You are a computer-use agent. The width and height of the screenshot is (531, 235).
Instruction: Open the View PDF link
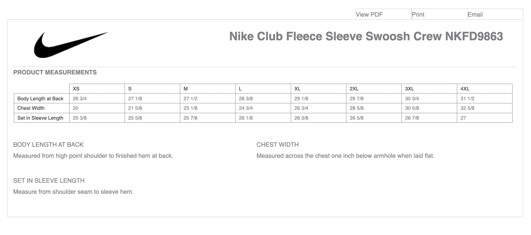point(369,14)
